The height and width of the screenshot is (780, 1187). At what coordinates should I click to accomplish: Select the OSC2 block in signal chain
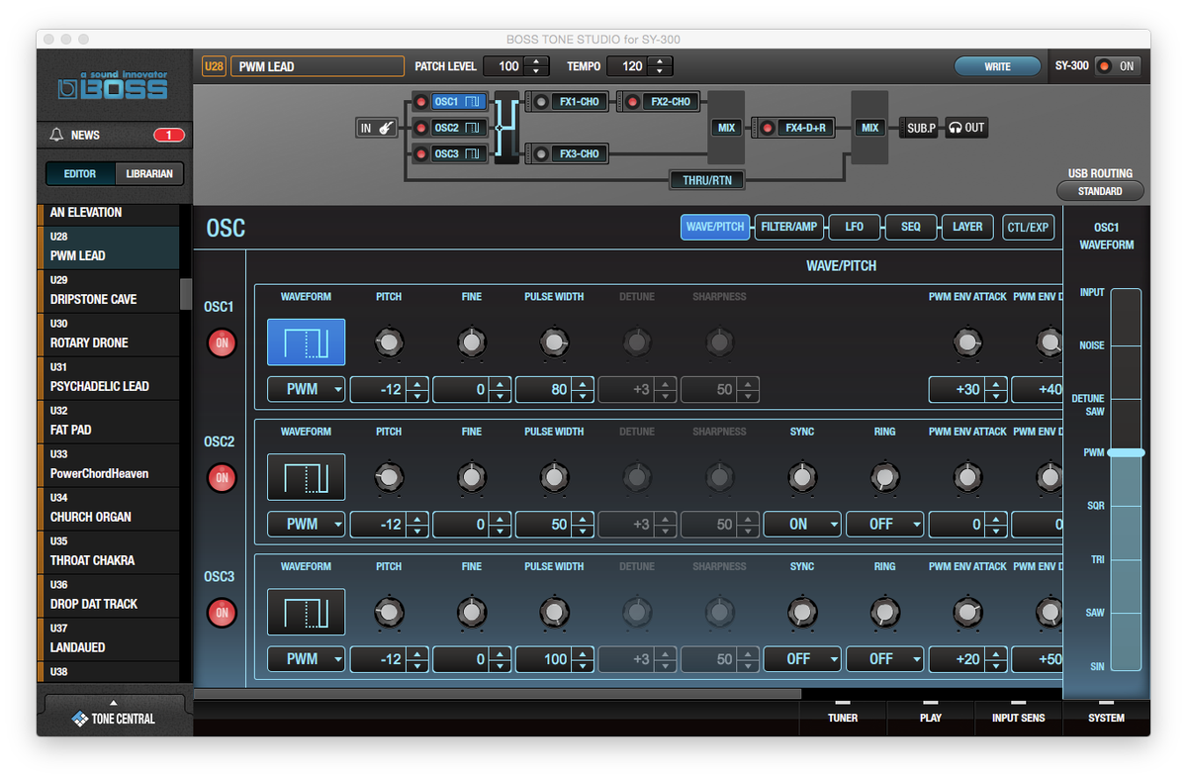(x=460, y=128)
